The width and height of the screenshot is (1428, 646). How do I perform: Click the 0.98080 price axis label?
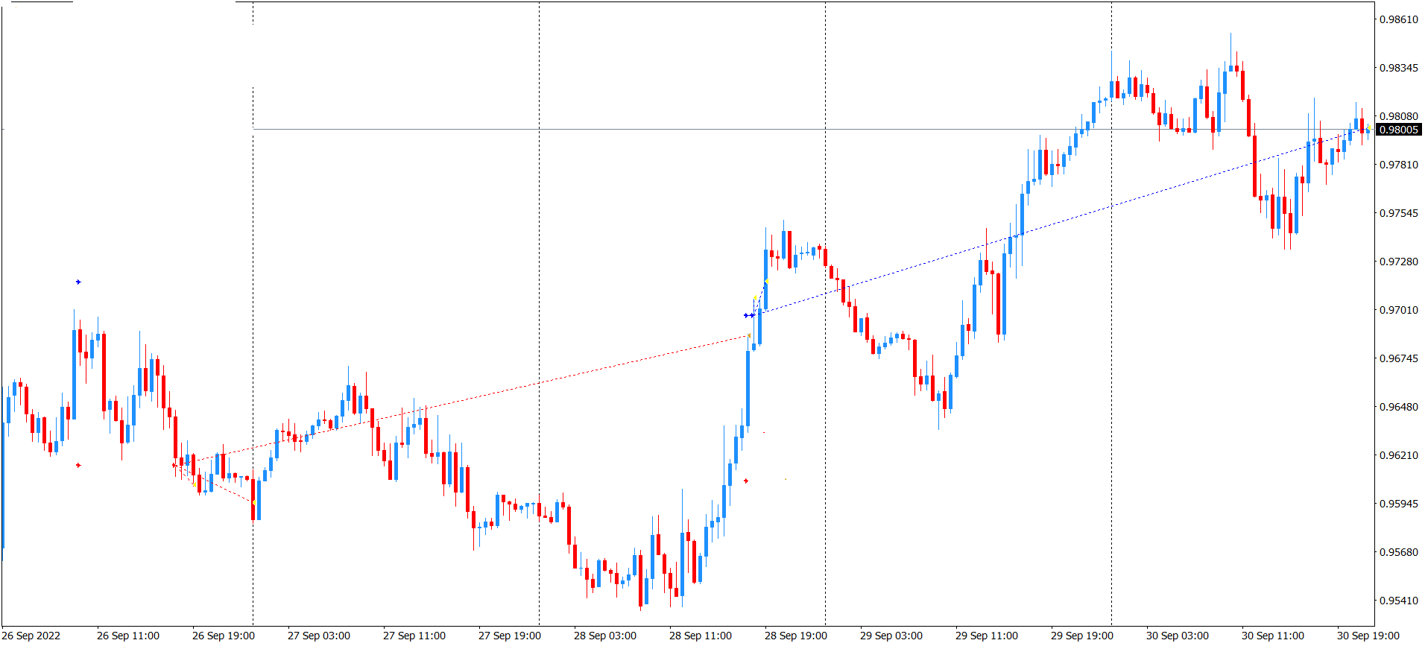[1399, 116]
